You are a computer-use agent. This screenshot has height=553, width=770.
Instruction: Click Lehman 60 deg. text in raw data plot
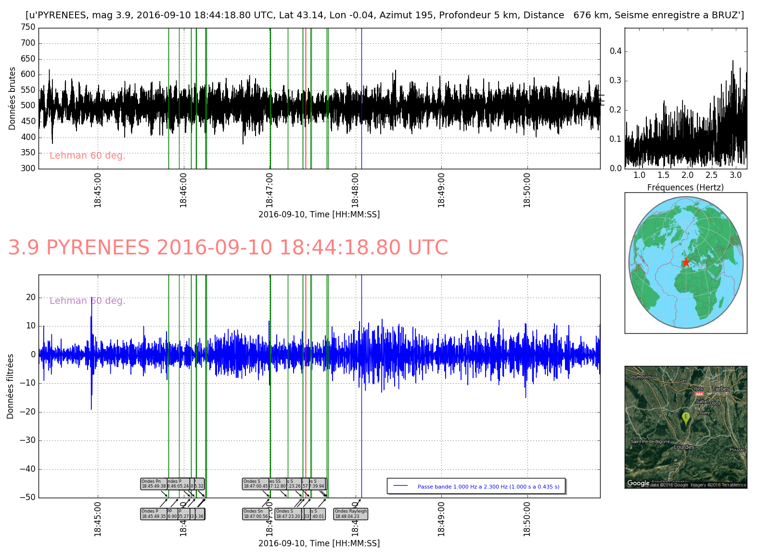(x=87, y=156)
